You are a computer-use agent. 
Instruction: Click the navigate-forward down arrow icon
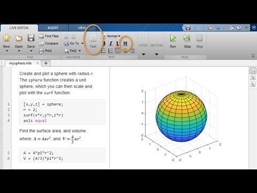[x=73, y=36]
